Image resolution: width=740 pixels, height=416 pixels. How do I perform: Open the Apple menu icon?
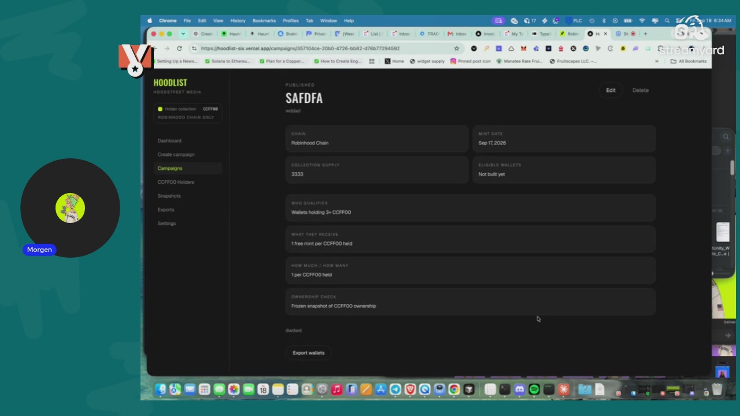click(150, 20)
